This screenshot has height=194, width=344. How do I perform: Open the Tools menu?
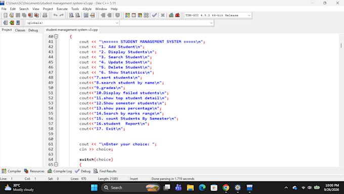[75, 9]
